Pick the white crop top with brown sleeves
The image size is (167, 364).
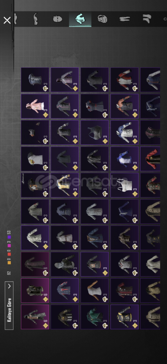click(x=95, y=291)
